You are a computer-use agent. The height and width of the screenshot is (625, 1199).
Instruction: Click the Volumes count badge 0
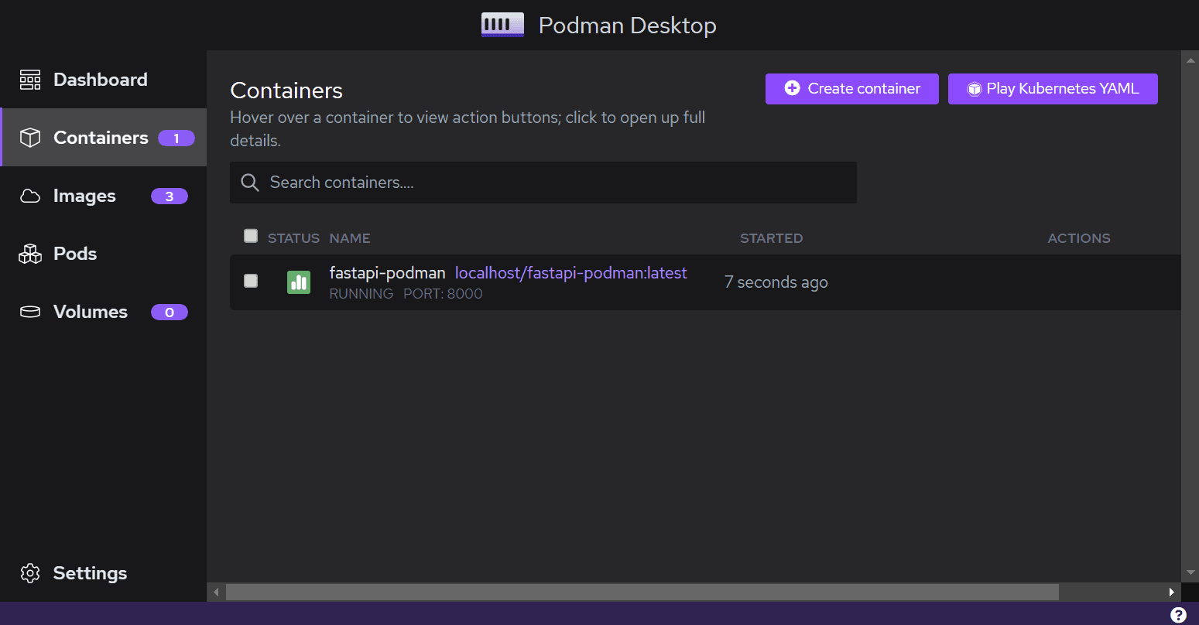170,312
